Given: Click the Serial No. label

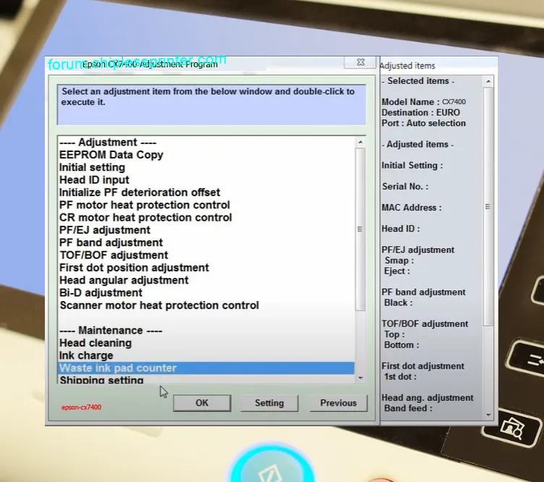Looking at the screenshot, I should coord(405,186).
